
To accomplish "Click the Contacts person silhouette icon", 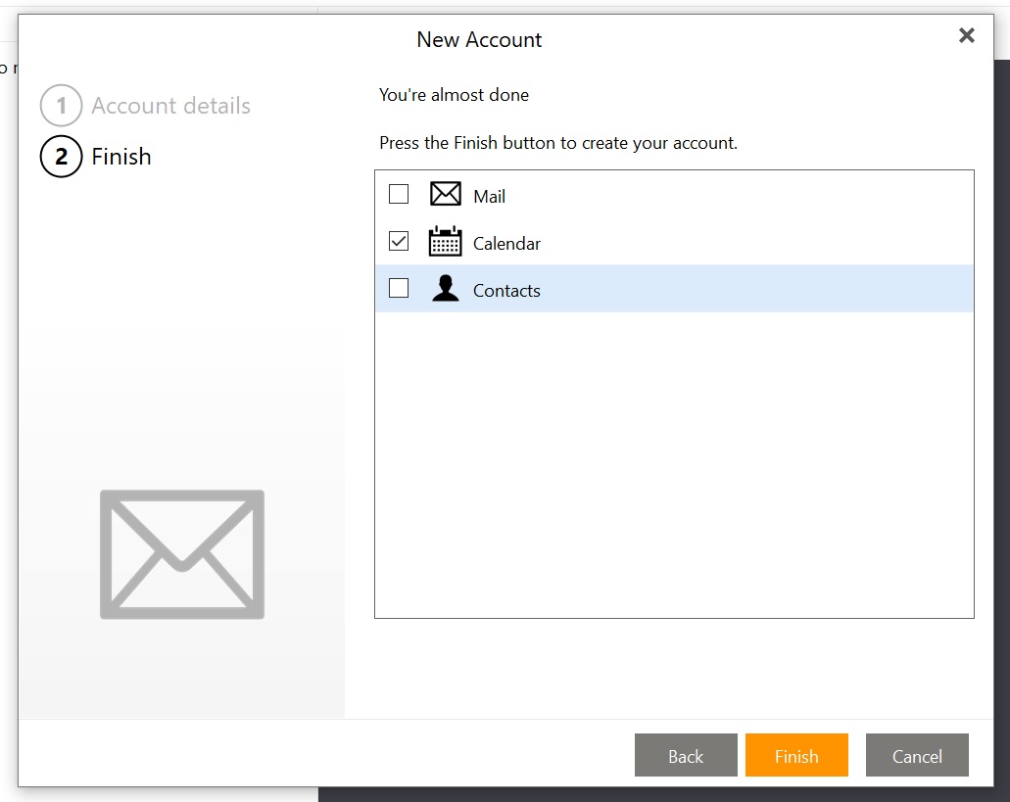I will tap(445, 289).
